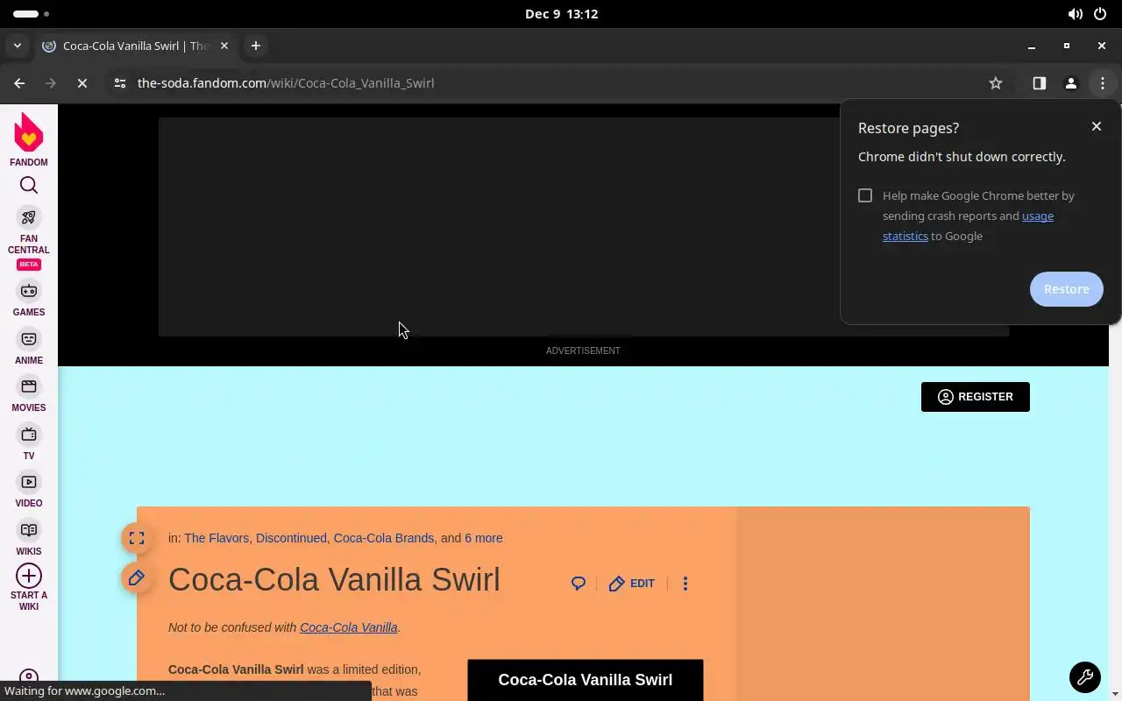Click the address bar URL
This screenshot has height=701, width=1122.
[x=286, y=83]
